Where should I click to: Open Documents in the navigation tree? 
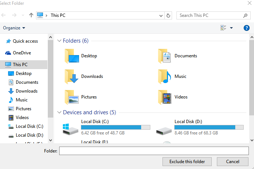coord(23,82)
